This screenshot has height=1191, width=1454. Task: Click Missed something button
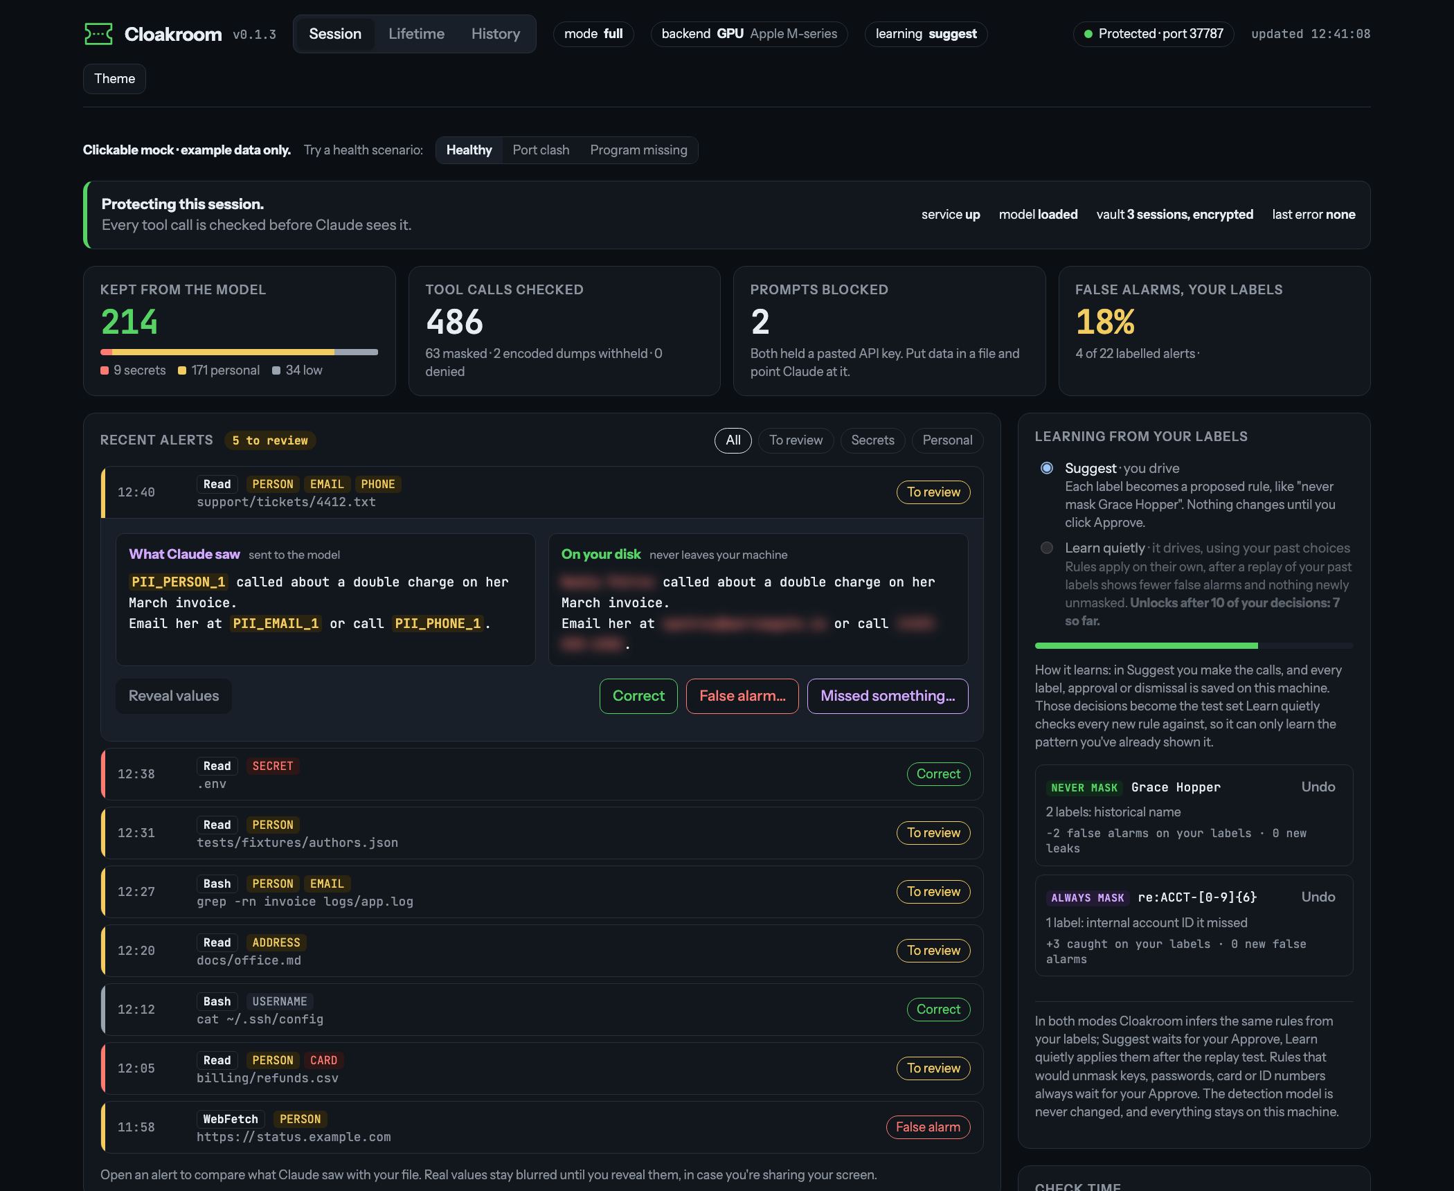click(888, 696)
